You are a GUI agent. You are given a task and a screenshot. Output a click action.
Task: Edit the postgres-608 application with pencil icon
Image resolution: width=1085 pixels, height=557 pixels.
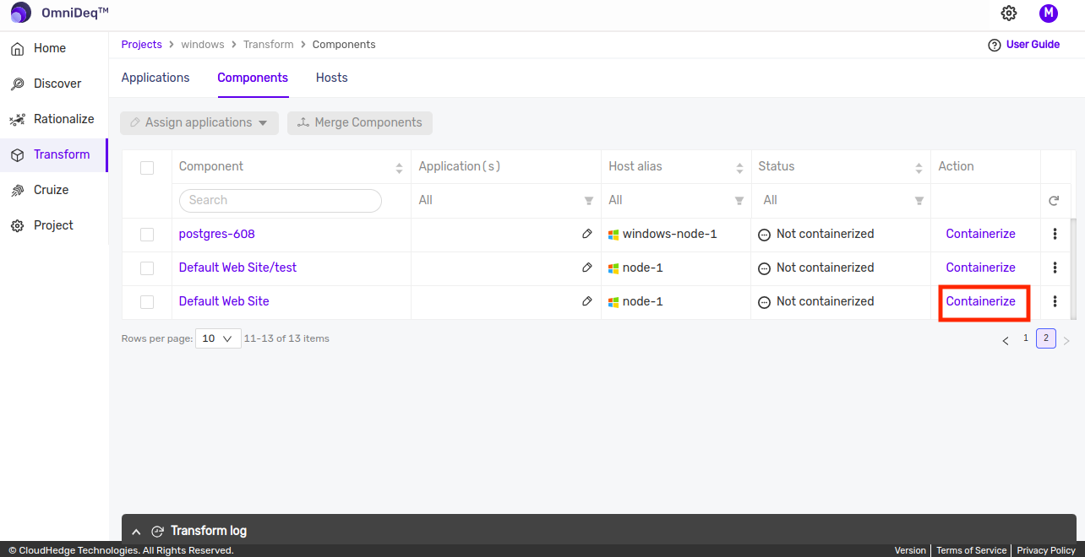pos(587,234)
